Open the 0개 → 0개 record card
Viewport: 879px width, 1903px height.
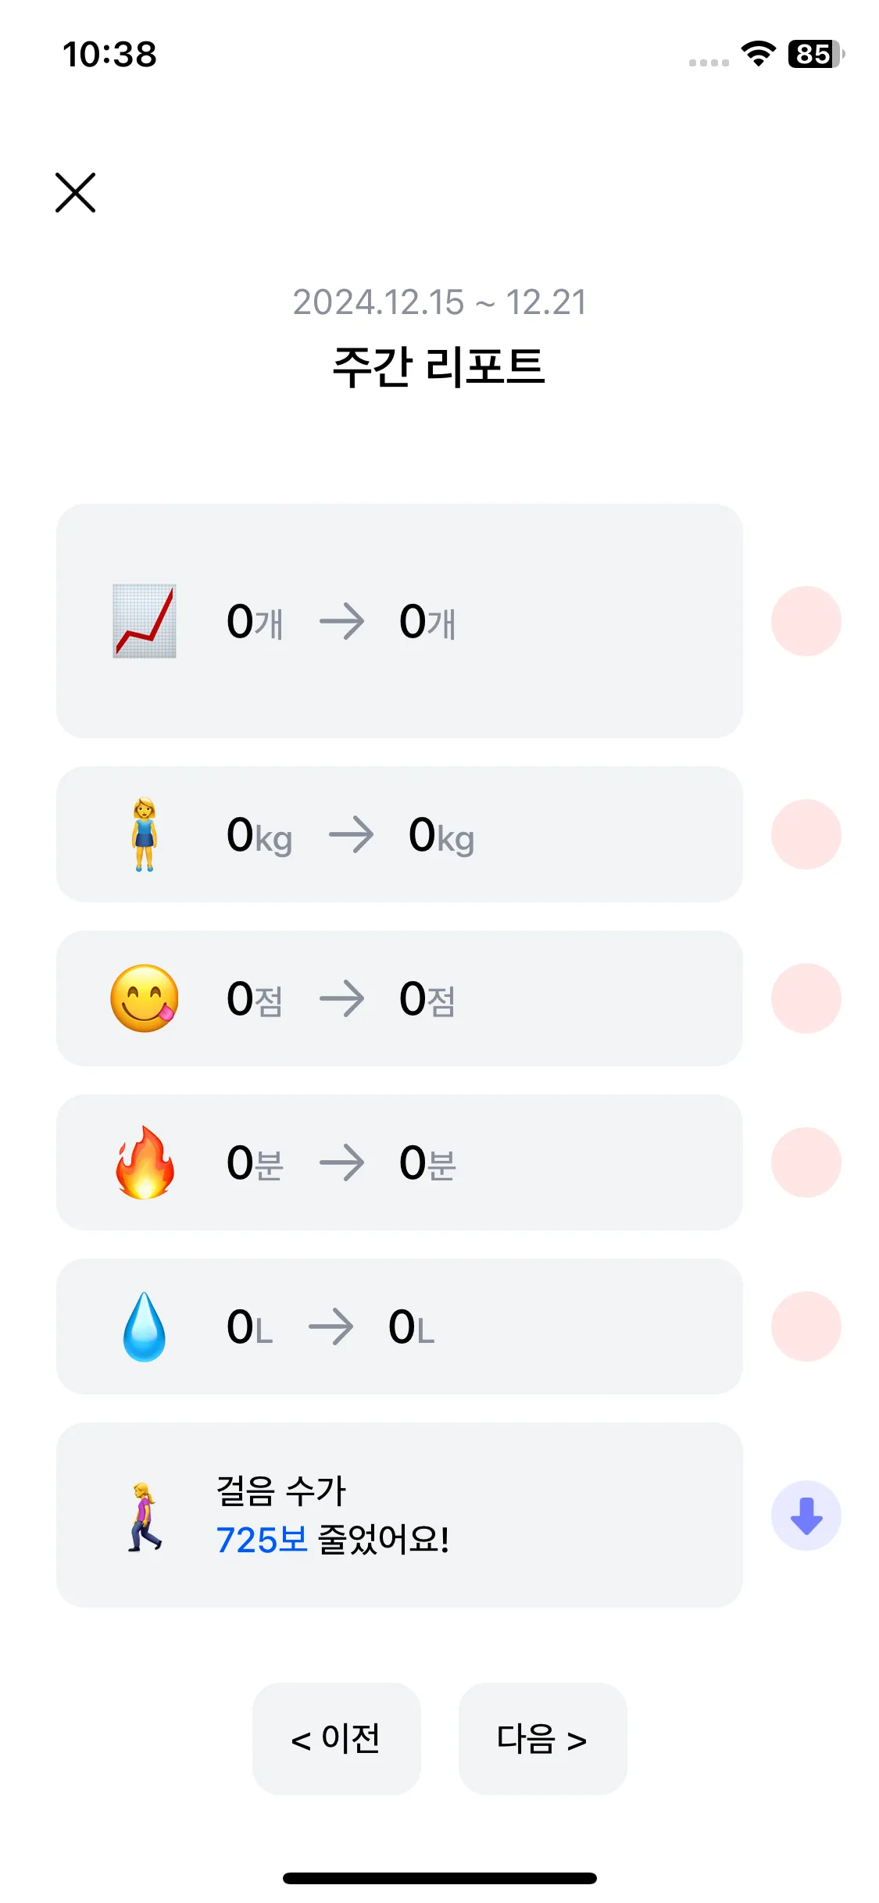[x=399, y=621]
